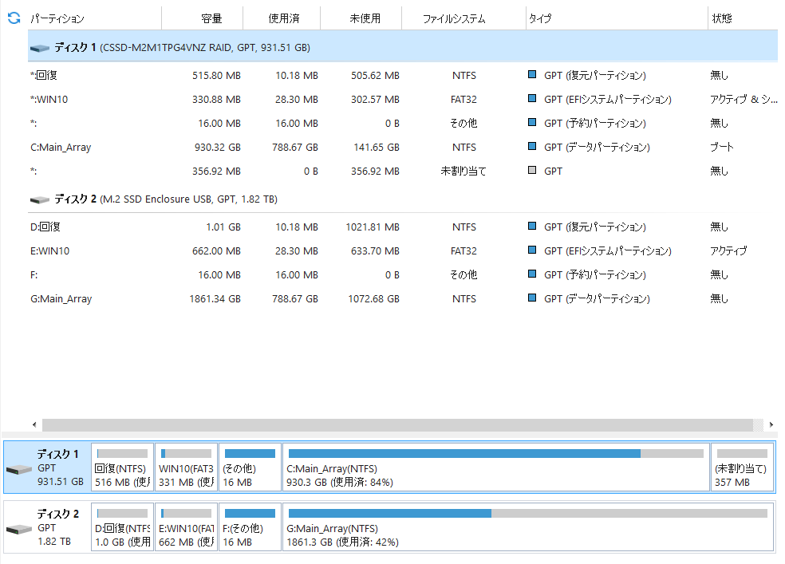
Task: Click the horizontal scrollbar left arrow
Action: click(x=34, y=425)
